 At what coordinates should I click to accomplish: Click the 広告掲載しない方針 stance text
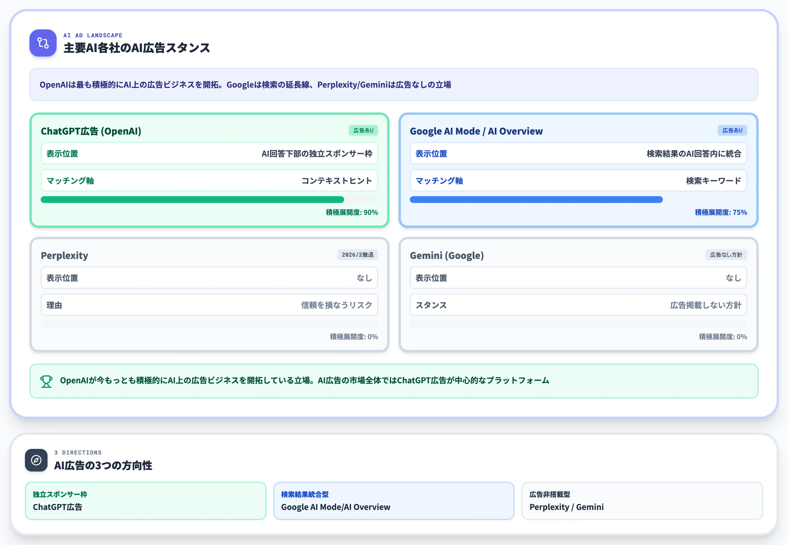click(706, 305)
